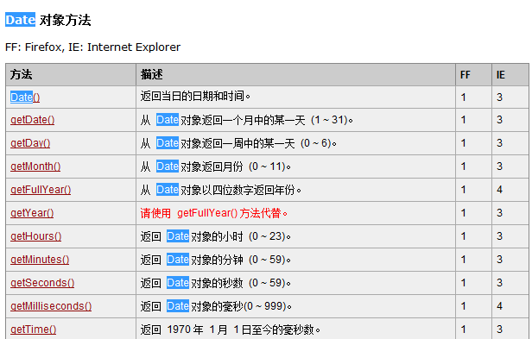Open the getHours() method link

click(35, 236)
